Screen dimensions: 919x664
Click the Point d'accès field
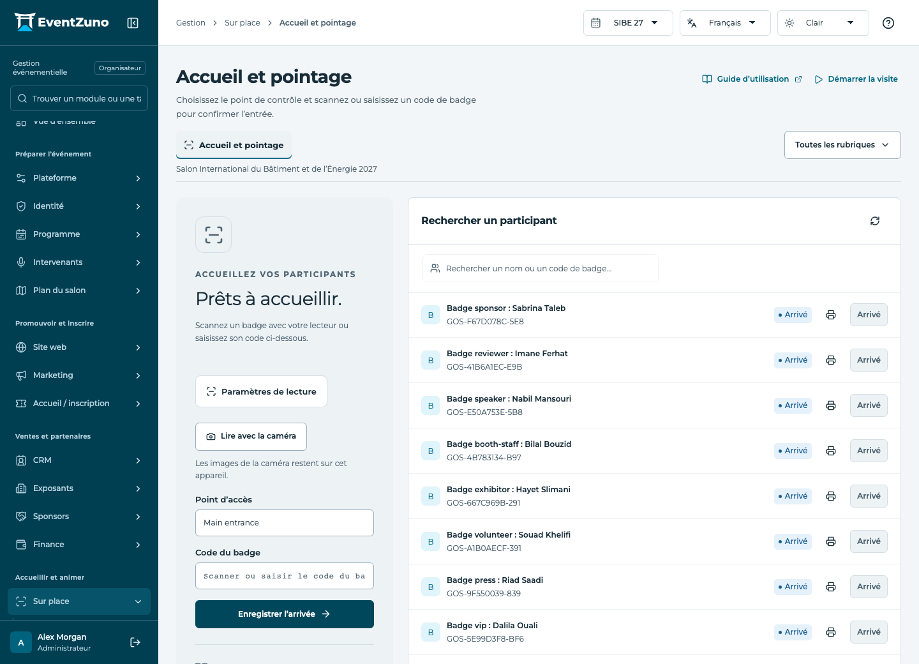coord(285,523)
